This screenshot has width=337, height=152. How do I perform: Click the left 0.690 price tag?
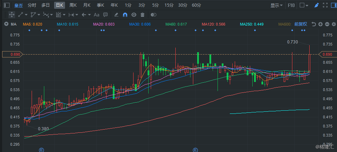(13, 54)
